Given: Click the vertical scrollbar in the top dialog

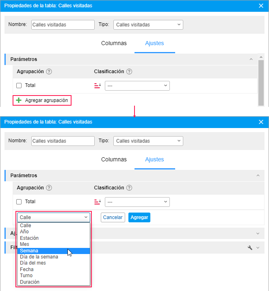Looking at the screenshot, I should tap(261, 81).
